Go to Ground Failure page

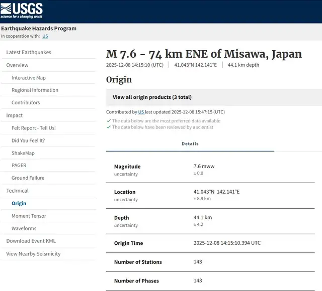(28, 178)
